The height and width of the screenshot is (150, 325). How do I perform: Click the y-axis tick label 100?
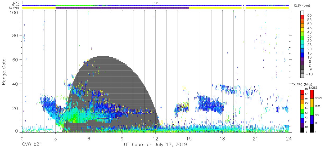click(13, 12)
